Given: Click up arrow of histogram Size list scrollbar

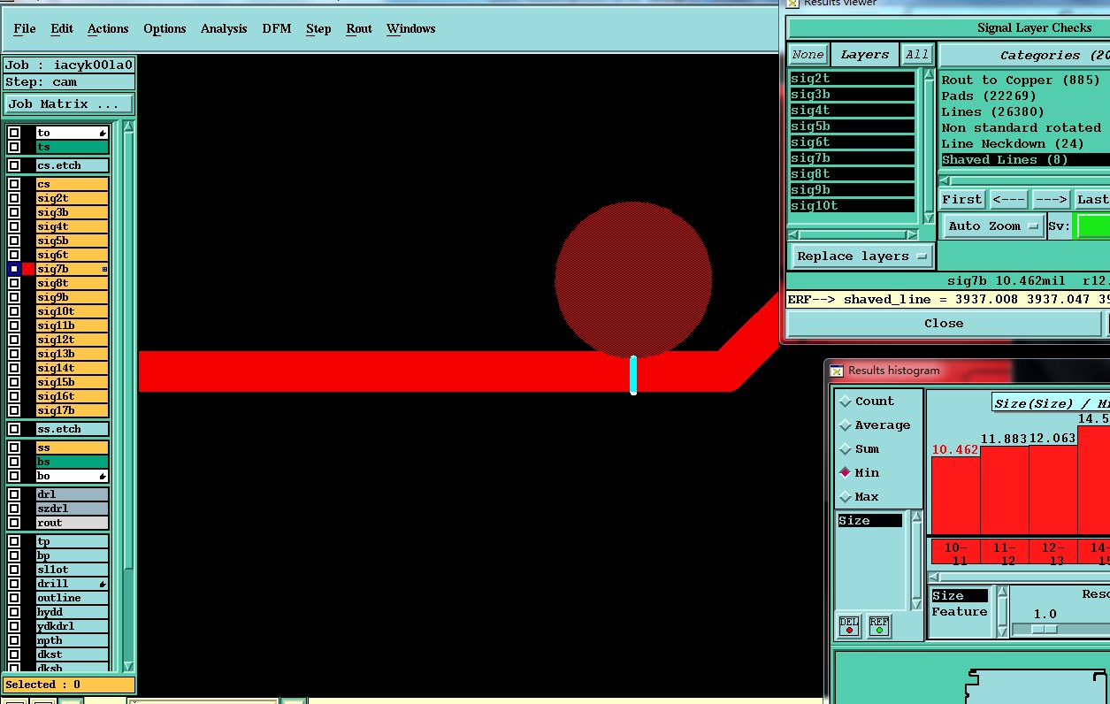Looking at the screenshot, I should (915, 517).
